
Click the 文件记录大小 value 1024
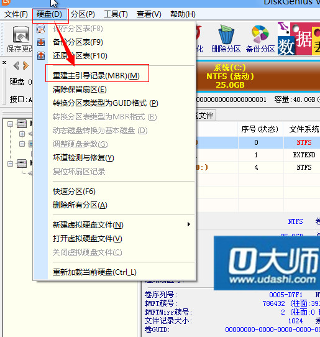click(x=295, y=321)
